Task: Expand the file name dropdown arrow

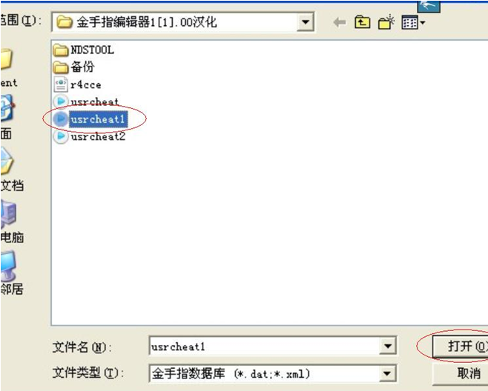Action: click(388, 346)
